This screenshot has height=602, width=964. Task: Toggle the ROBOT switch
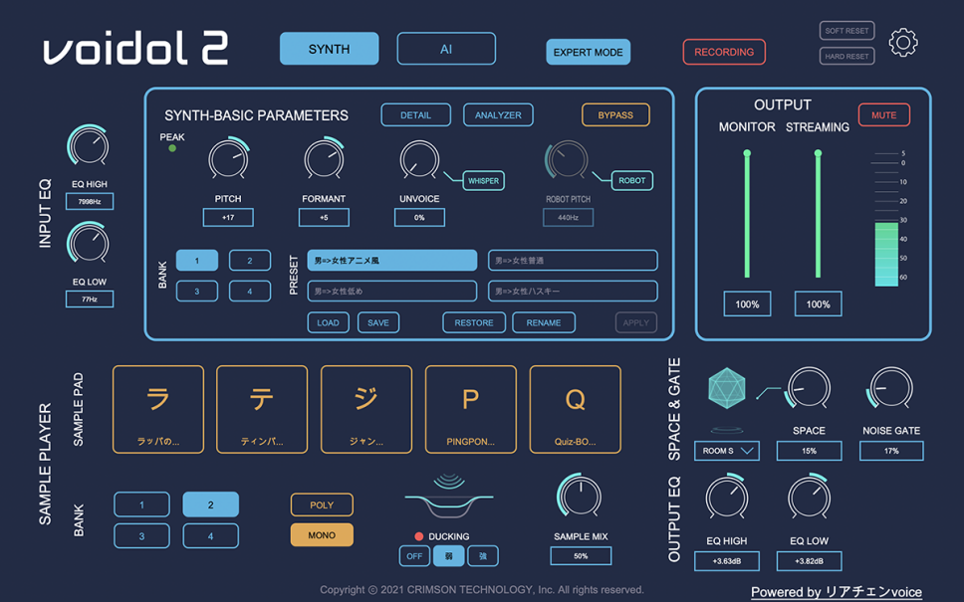coord(632,181)
